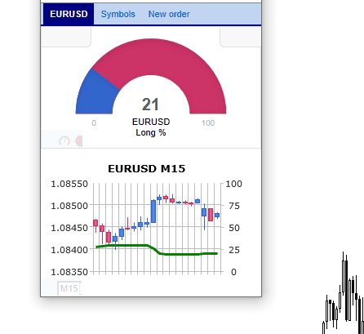Open the M15 timeframe selector
This screenshot has width=364, height=334.
click(69, 288)
